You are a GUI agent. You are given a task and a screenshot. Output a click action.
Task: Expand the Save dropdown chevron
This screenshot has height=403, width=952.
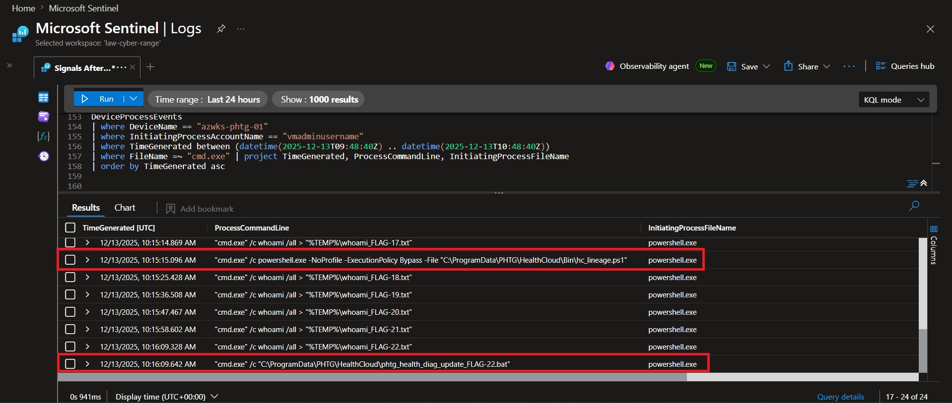point(766,66)
